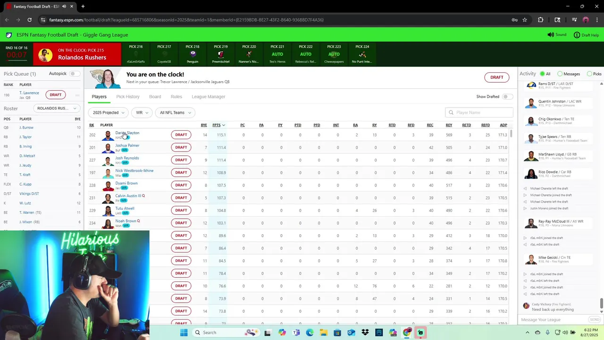
Task: Click the No Punt Inte... logo at Pick 224
Action: pyautogui.click(x=362, y=54)
